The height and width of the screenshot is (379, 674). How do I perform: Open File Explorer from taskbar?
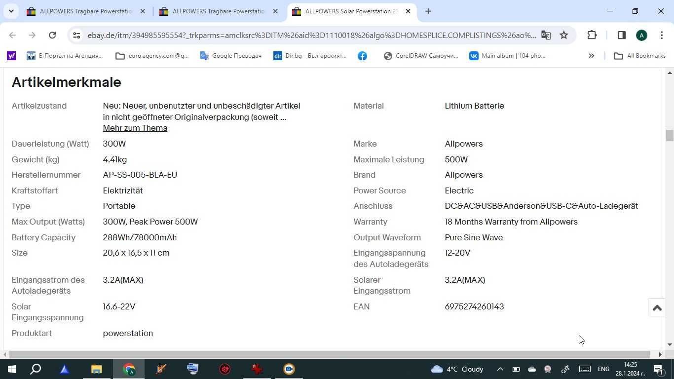pyautogui.click(x=96, y=369)
